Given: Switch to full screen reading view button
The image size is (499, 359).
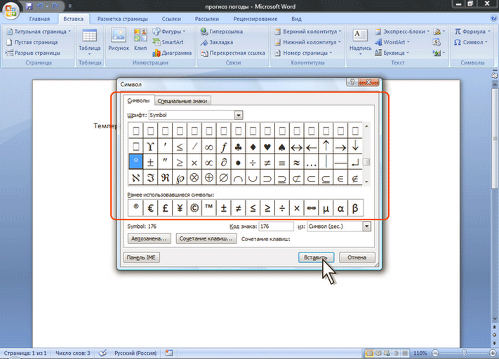Looking at the screenshot, I should point(378,353).
